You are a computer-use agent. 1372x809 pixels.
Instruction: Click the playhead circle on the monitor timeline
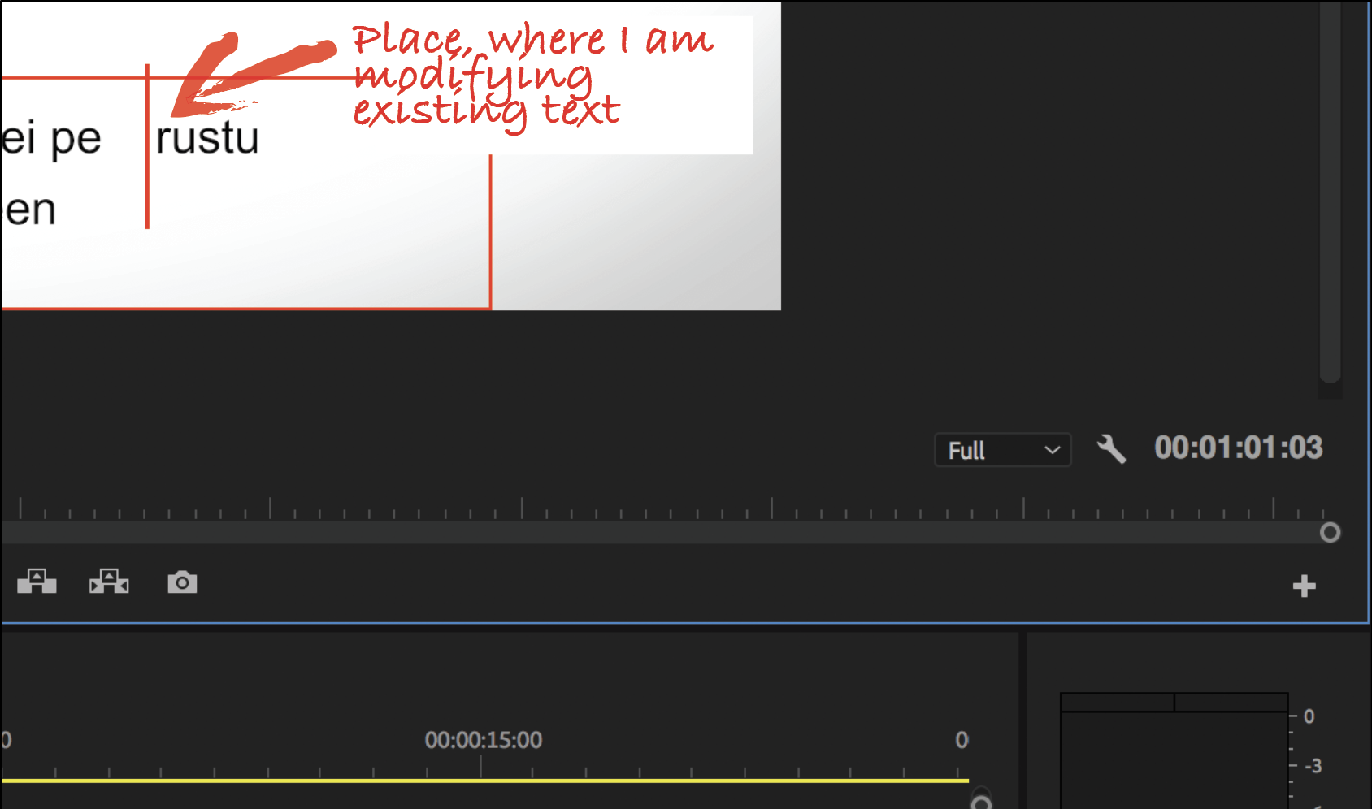(1331, 533)
